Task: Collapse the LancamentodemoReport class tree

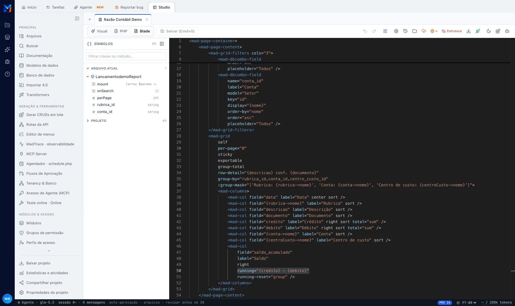Action: tap(88, 77)
